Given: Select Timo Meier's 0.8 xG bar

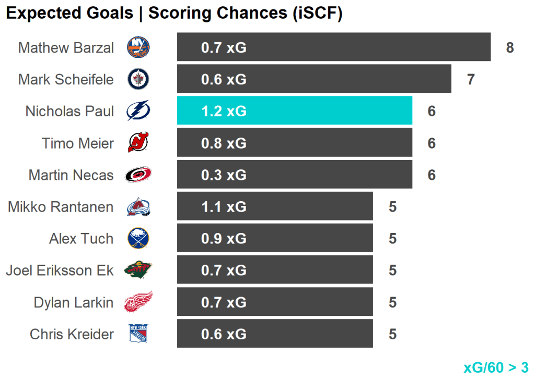Looking at the screenshot, I should (294, 143).
